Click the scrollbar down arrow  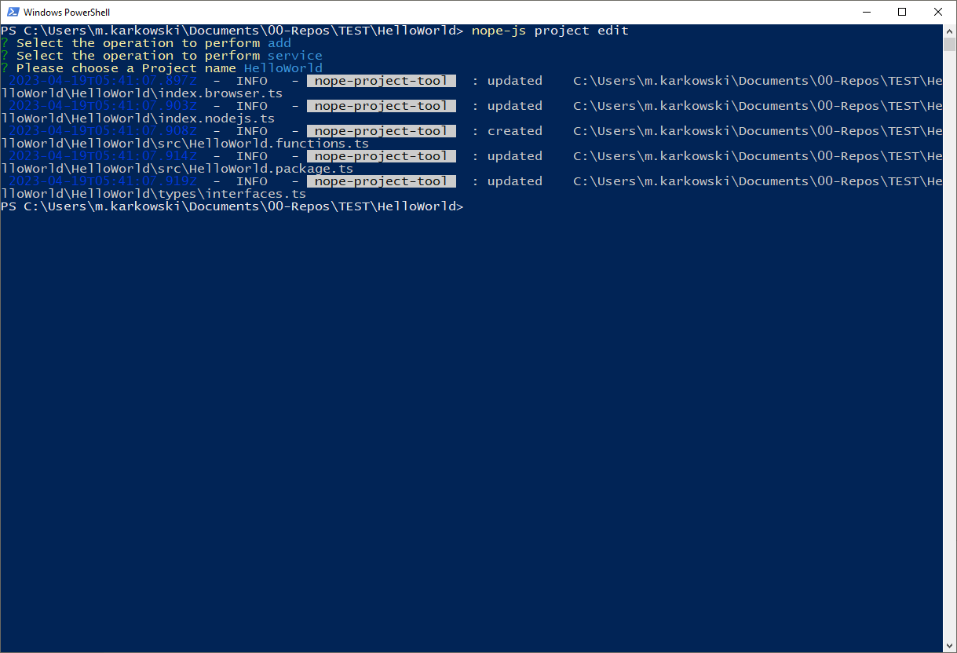(949, 645)
